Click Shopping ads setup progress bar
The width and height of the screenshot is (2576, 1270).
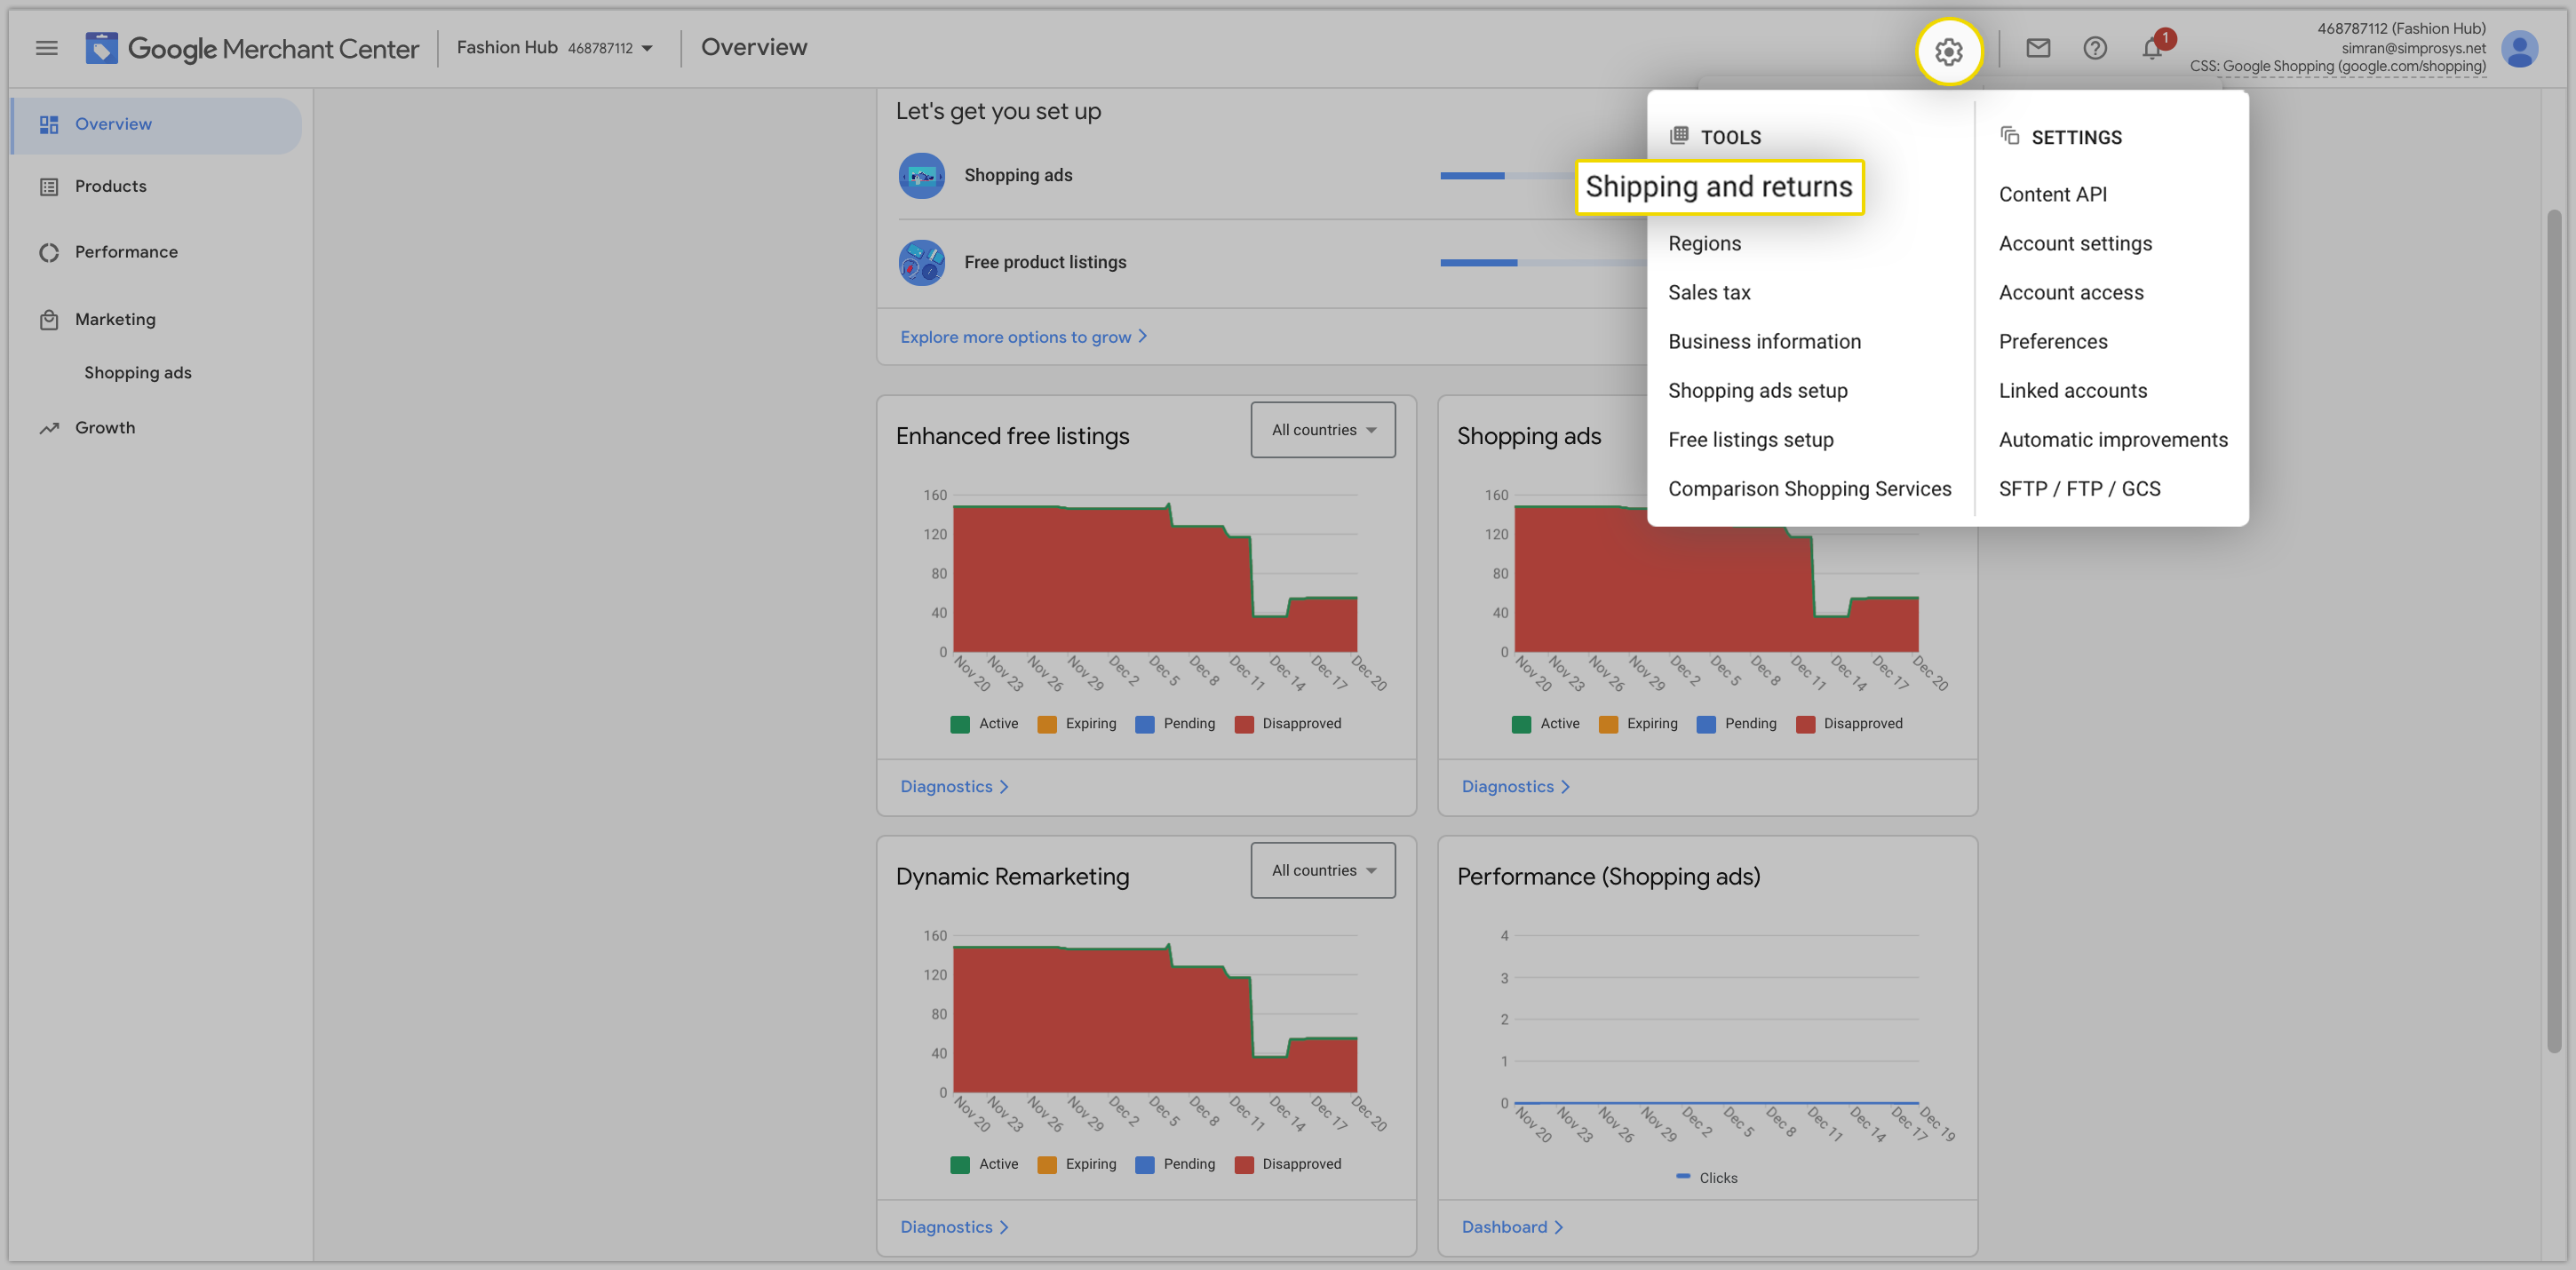(x=1543, y=176)
